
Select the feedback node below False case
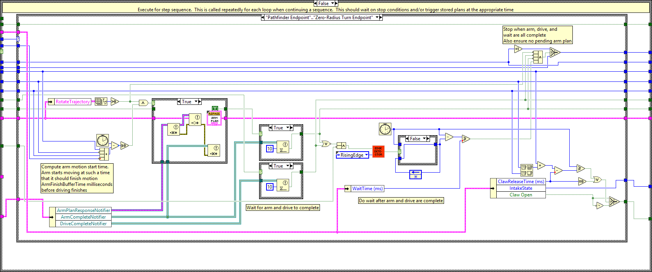pyautogui.click(x=416, y=175)
